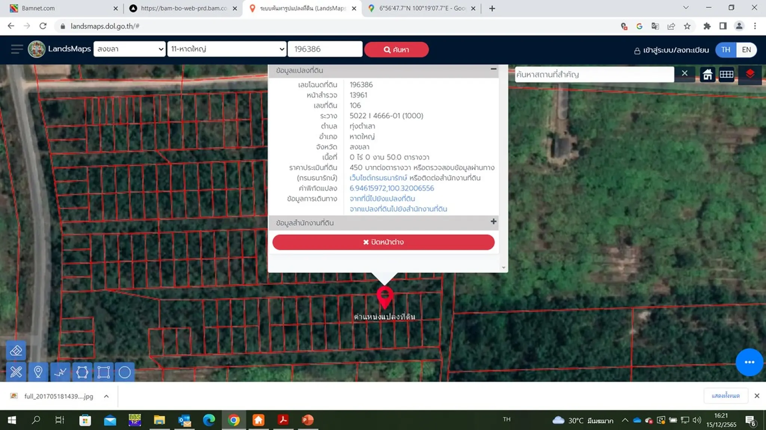
Task: Open the 11-หาดใหญ่ office dropdown
Action: (x=227, y=49)
